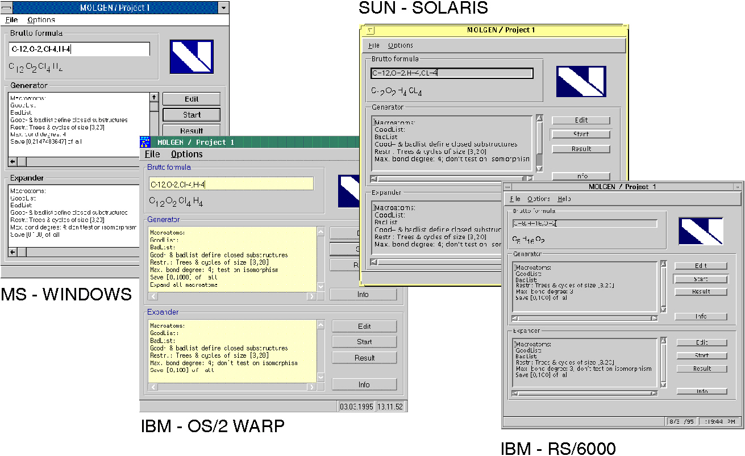Click OS/2 Warp window title bar icon
The width and height of the screenshot is (745, 456).
click(145, 142)
